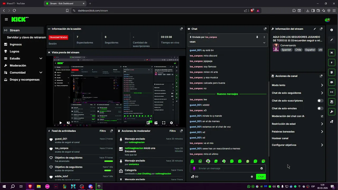Click Hostear canal action

(280, 138)
